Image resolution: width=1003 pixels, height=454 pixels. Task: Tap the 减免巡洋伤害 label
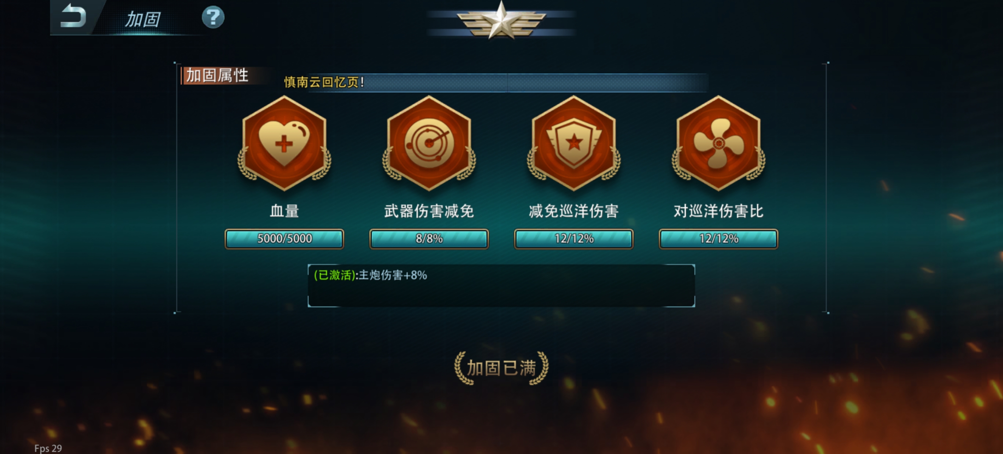pos(573,211)
